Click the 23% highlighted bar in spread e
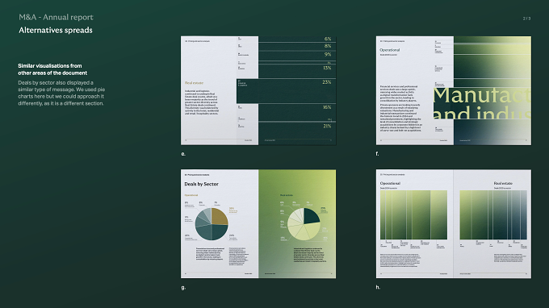 point(286,91)
